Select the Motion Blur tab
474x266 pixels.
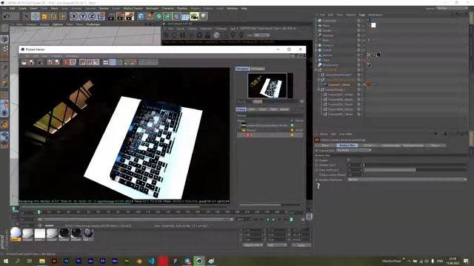click(x=347, y=146)
